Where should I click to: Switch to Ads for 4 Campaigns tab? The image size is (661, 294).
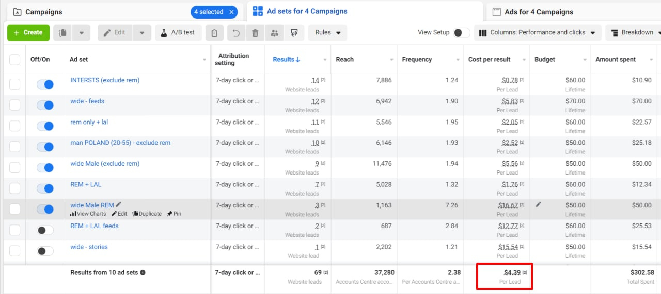pyautogui.click(x=539, y=12)
